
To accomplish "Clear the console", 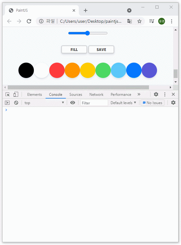I will point(16,103).
